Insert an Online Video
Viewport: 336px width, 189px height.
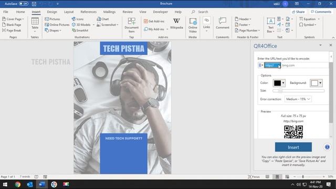(193, 25)
